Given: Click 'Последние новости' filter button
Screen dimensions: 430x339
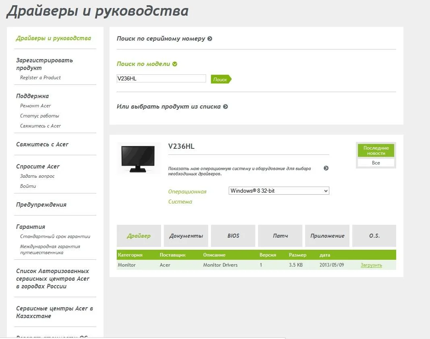Looking at the screenshot, I should (x=376, y=151).
